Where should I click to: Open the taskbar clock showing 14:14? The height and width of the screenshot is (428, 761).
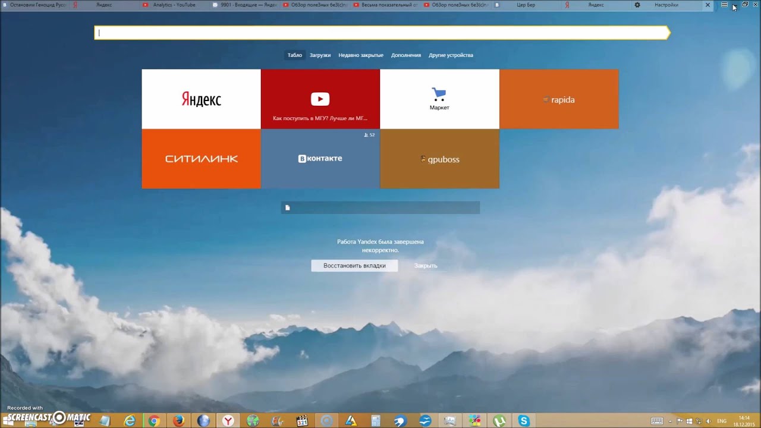744,421
